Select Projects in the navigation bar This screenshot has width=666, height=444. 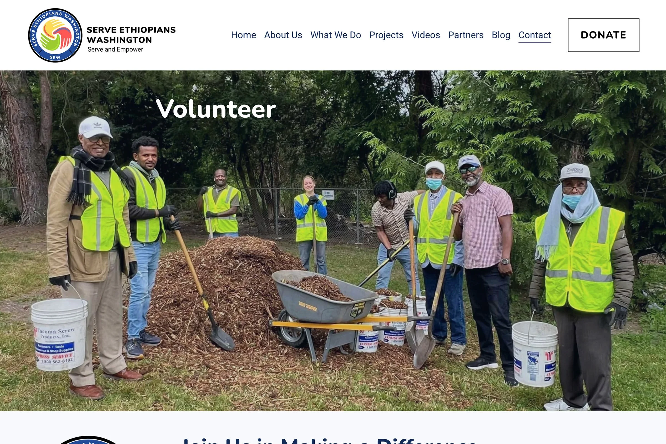click(x=386, y=35)
